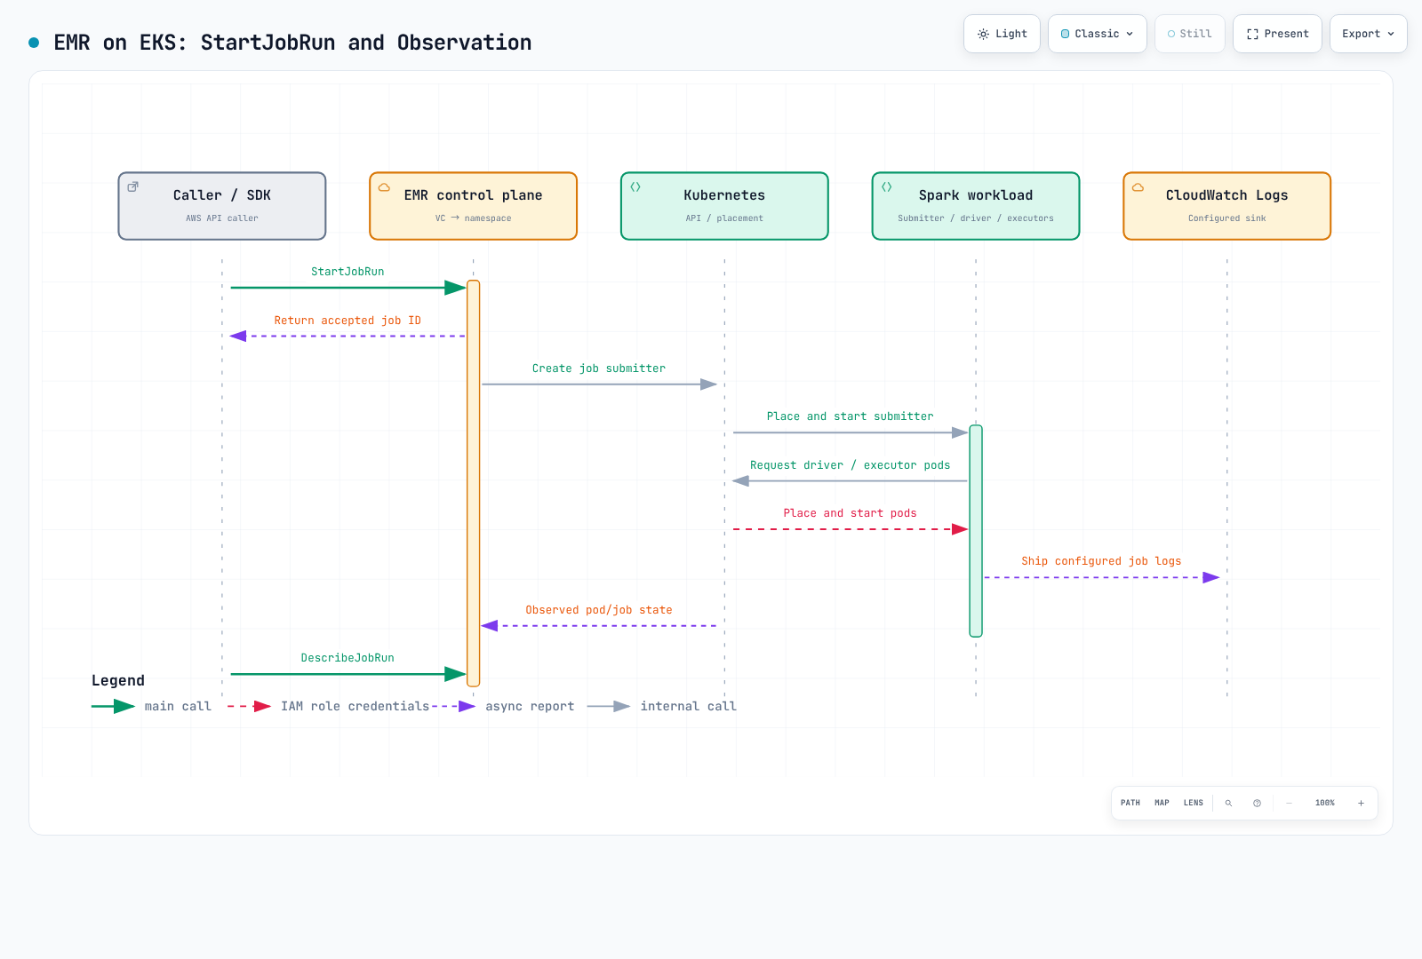Click the diagram title EMR on EKS
The width and height of the screenshot is (1422, 959).
[292, 43]
